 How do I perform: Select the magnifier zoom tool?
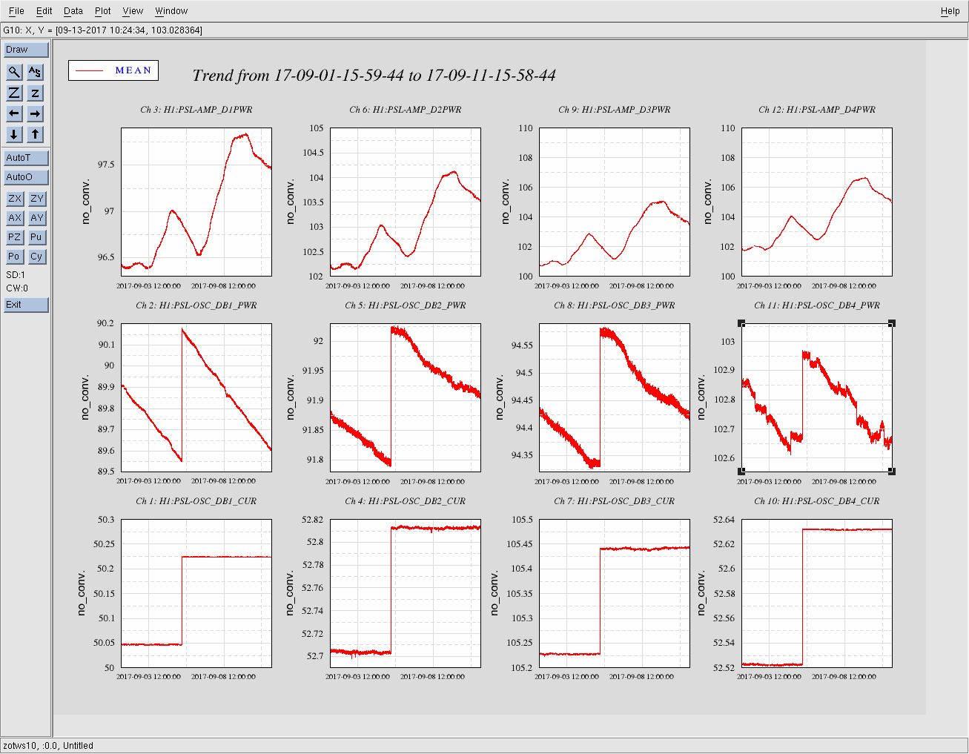tap(14, 72)
